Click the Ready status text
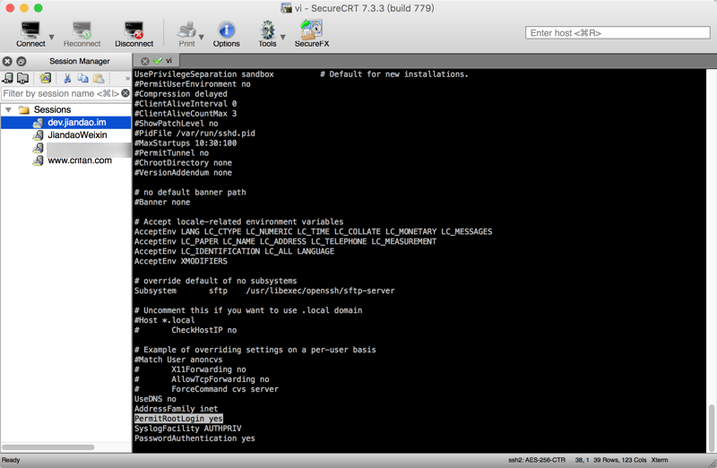 click(11, 460)
